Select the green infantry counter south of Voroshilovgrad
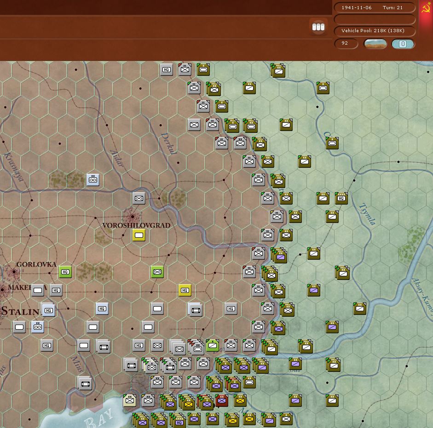Screen dimensions: 433x428 point(157,272)
